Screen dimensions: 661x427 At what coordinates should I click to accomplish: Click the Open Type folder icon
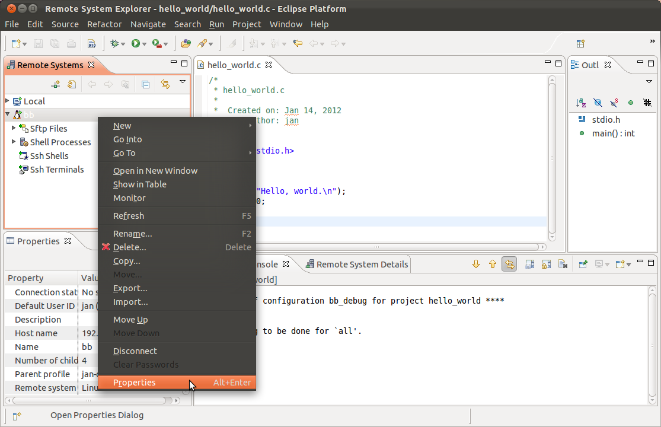pos(186,43)
